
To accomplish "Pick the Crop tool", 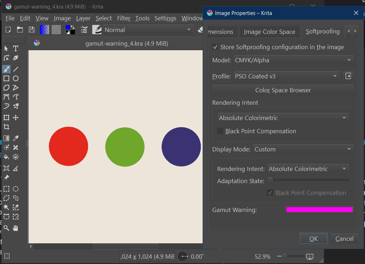I will 6,127.
